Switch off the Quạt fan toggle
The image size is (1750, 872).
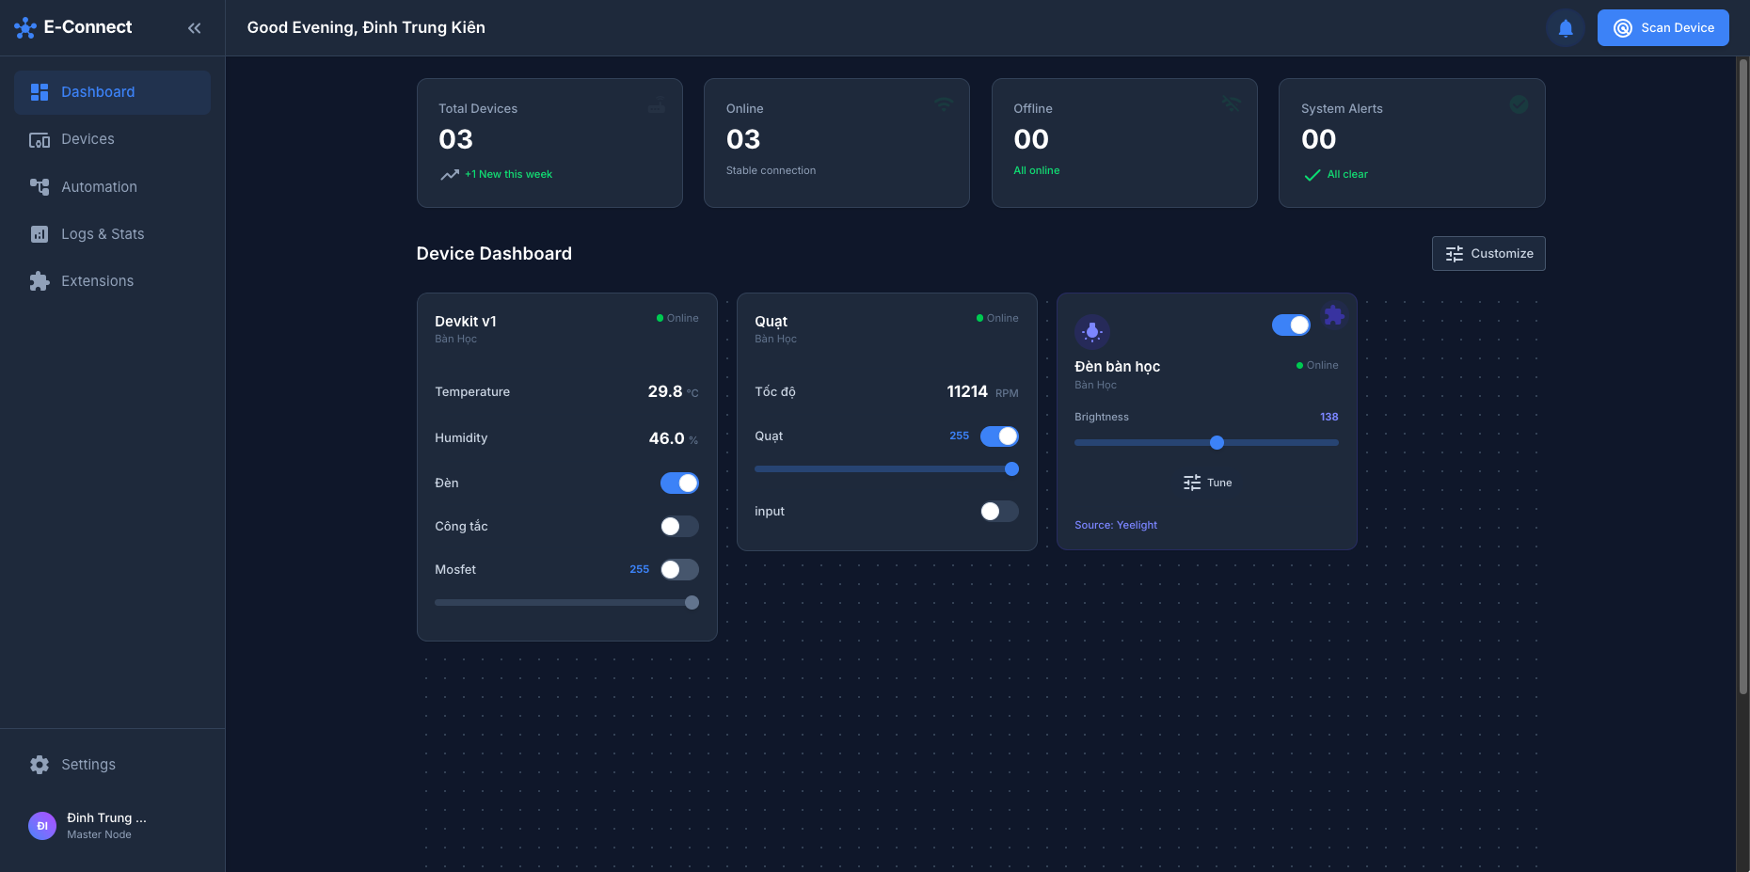pos(999,436)
